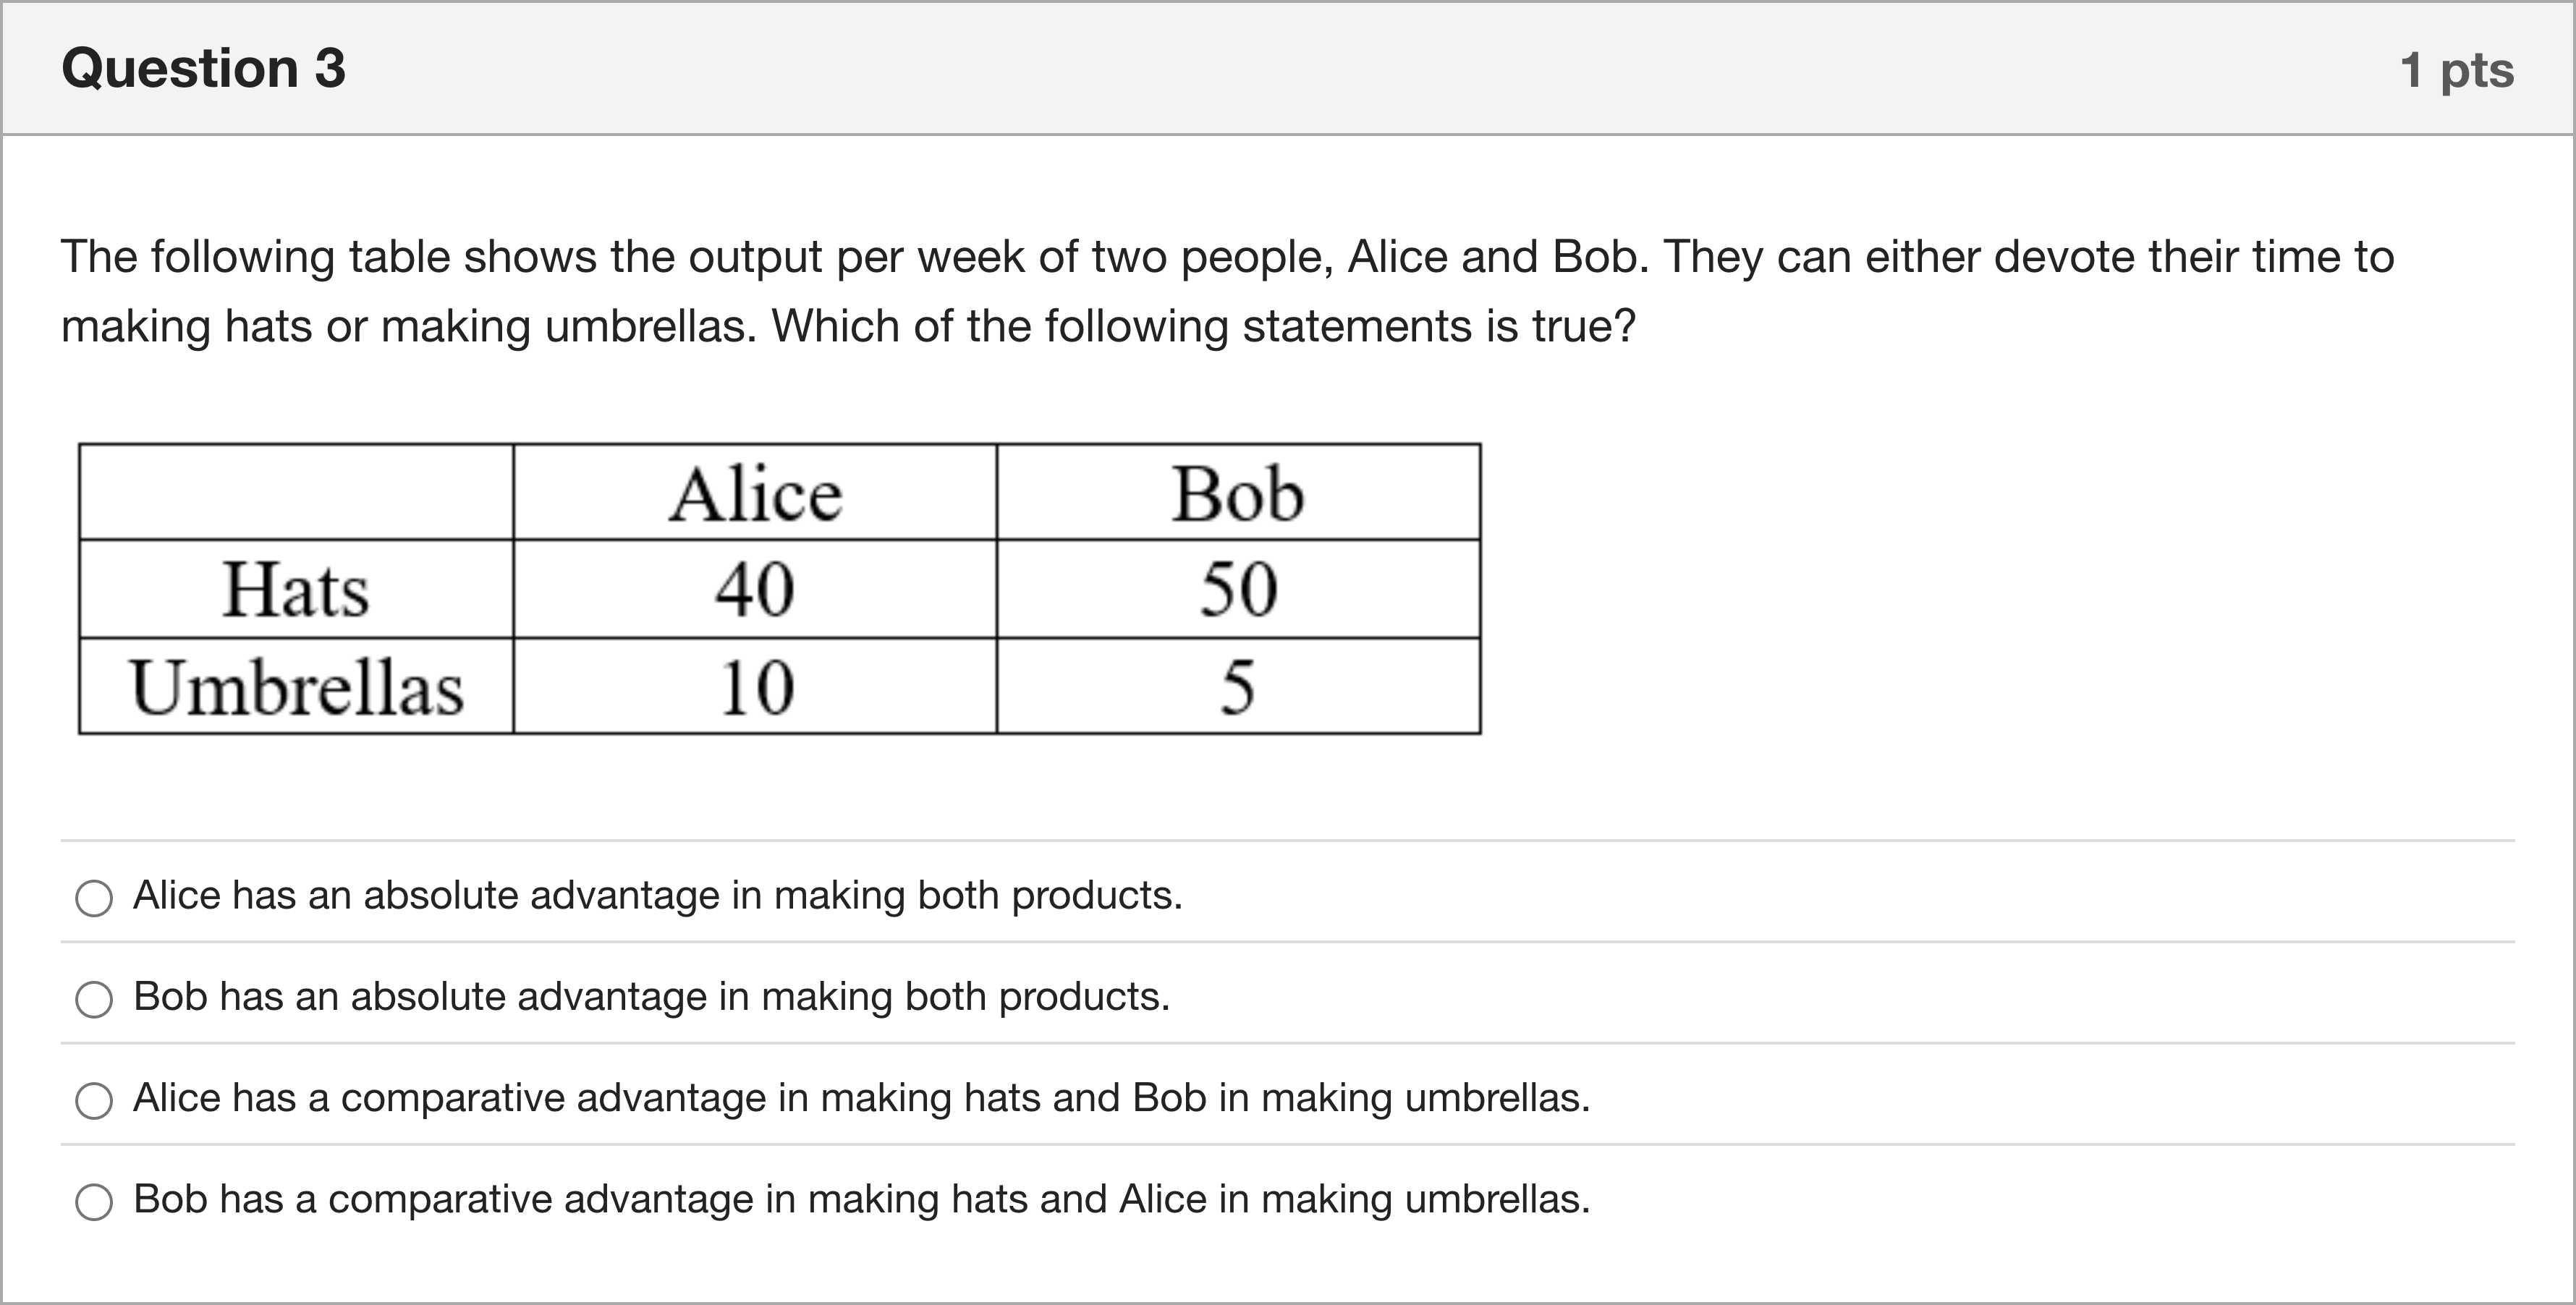Click Alice's umbrellas value 10
The height and width of the screenshot is (1305, 2576).
(756, 688)
